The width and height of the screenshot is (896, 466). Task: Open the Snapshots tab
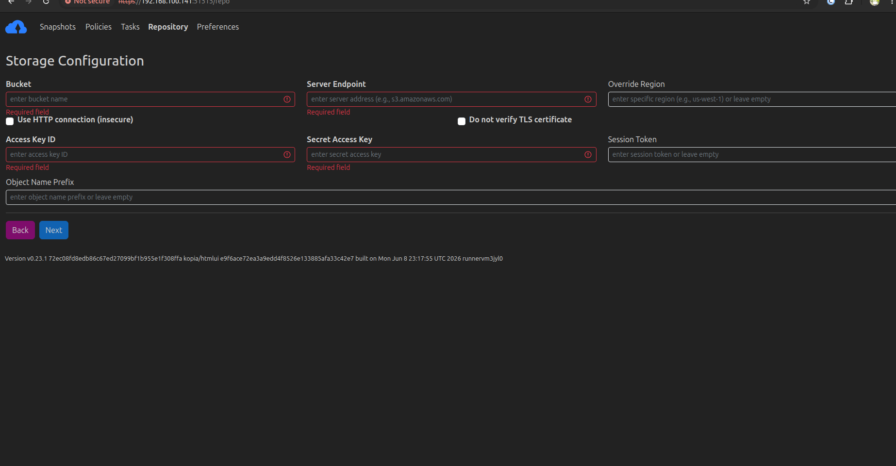(x=58, y=27)
